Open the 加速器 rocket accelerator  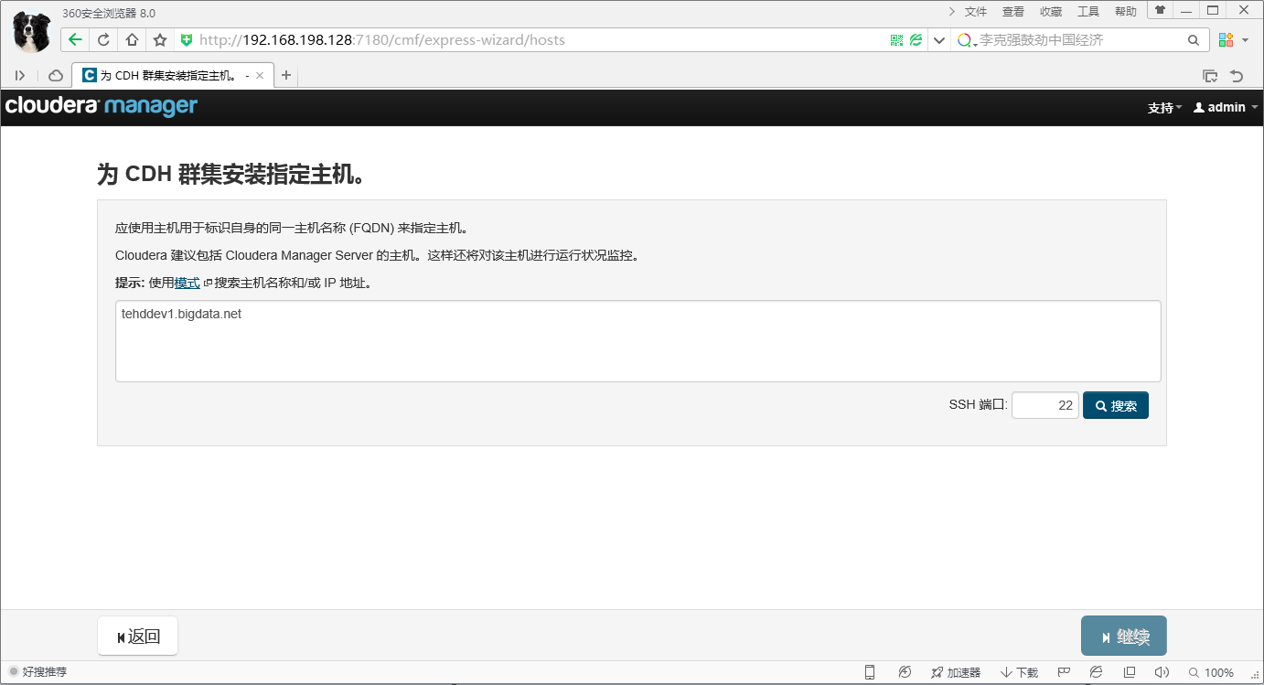[x=956, y=672]
